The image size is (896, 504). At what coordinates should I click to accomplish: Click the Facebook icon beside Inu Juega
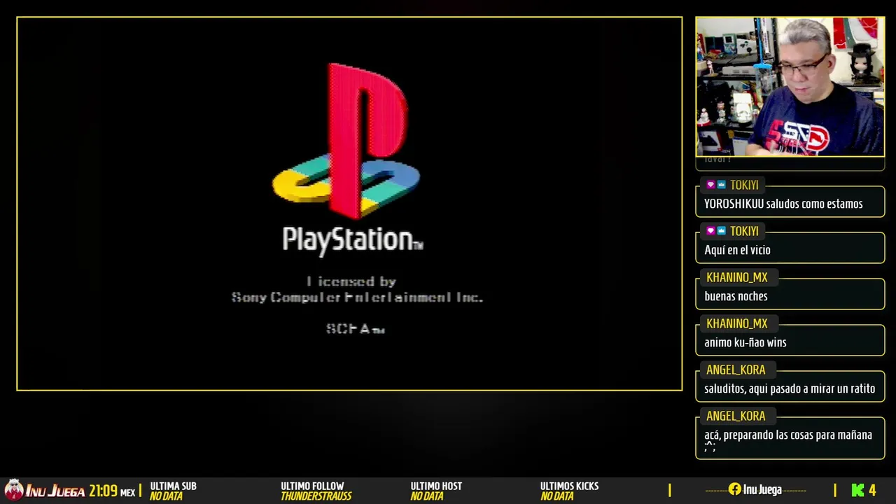tap(734, 489)
